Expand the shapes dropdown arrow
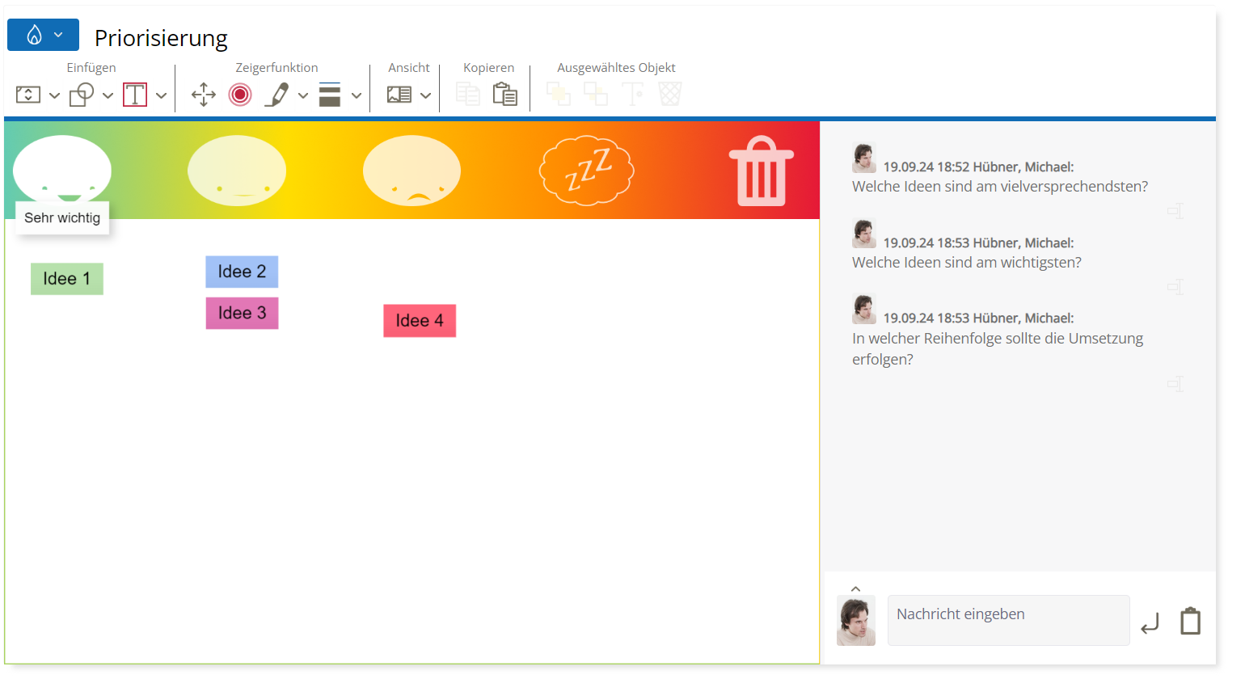The image size is (1245, 679). click(x=108, y=95)
